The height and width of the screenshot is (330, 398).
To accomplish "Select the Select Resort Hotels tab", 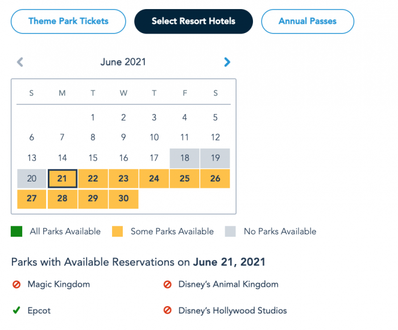I will click(193, 22).
